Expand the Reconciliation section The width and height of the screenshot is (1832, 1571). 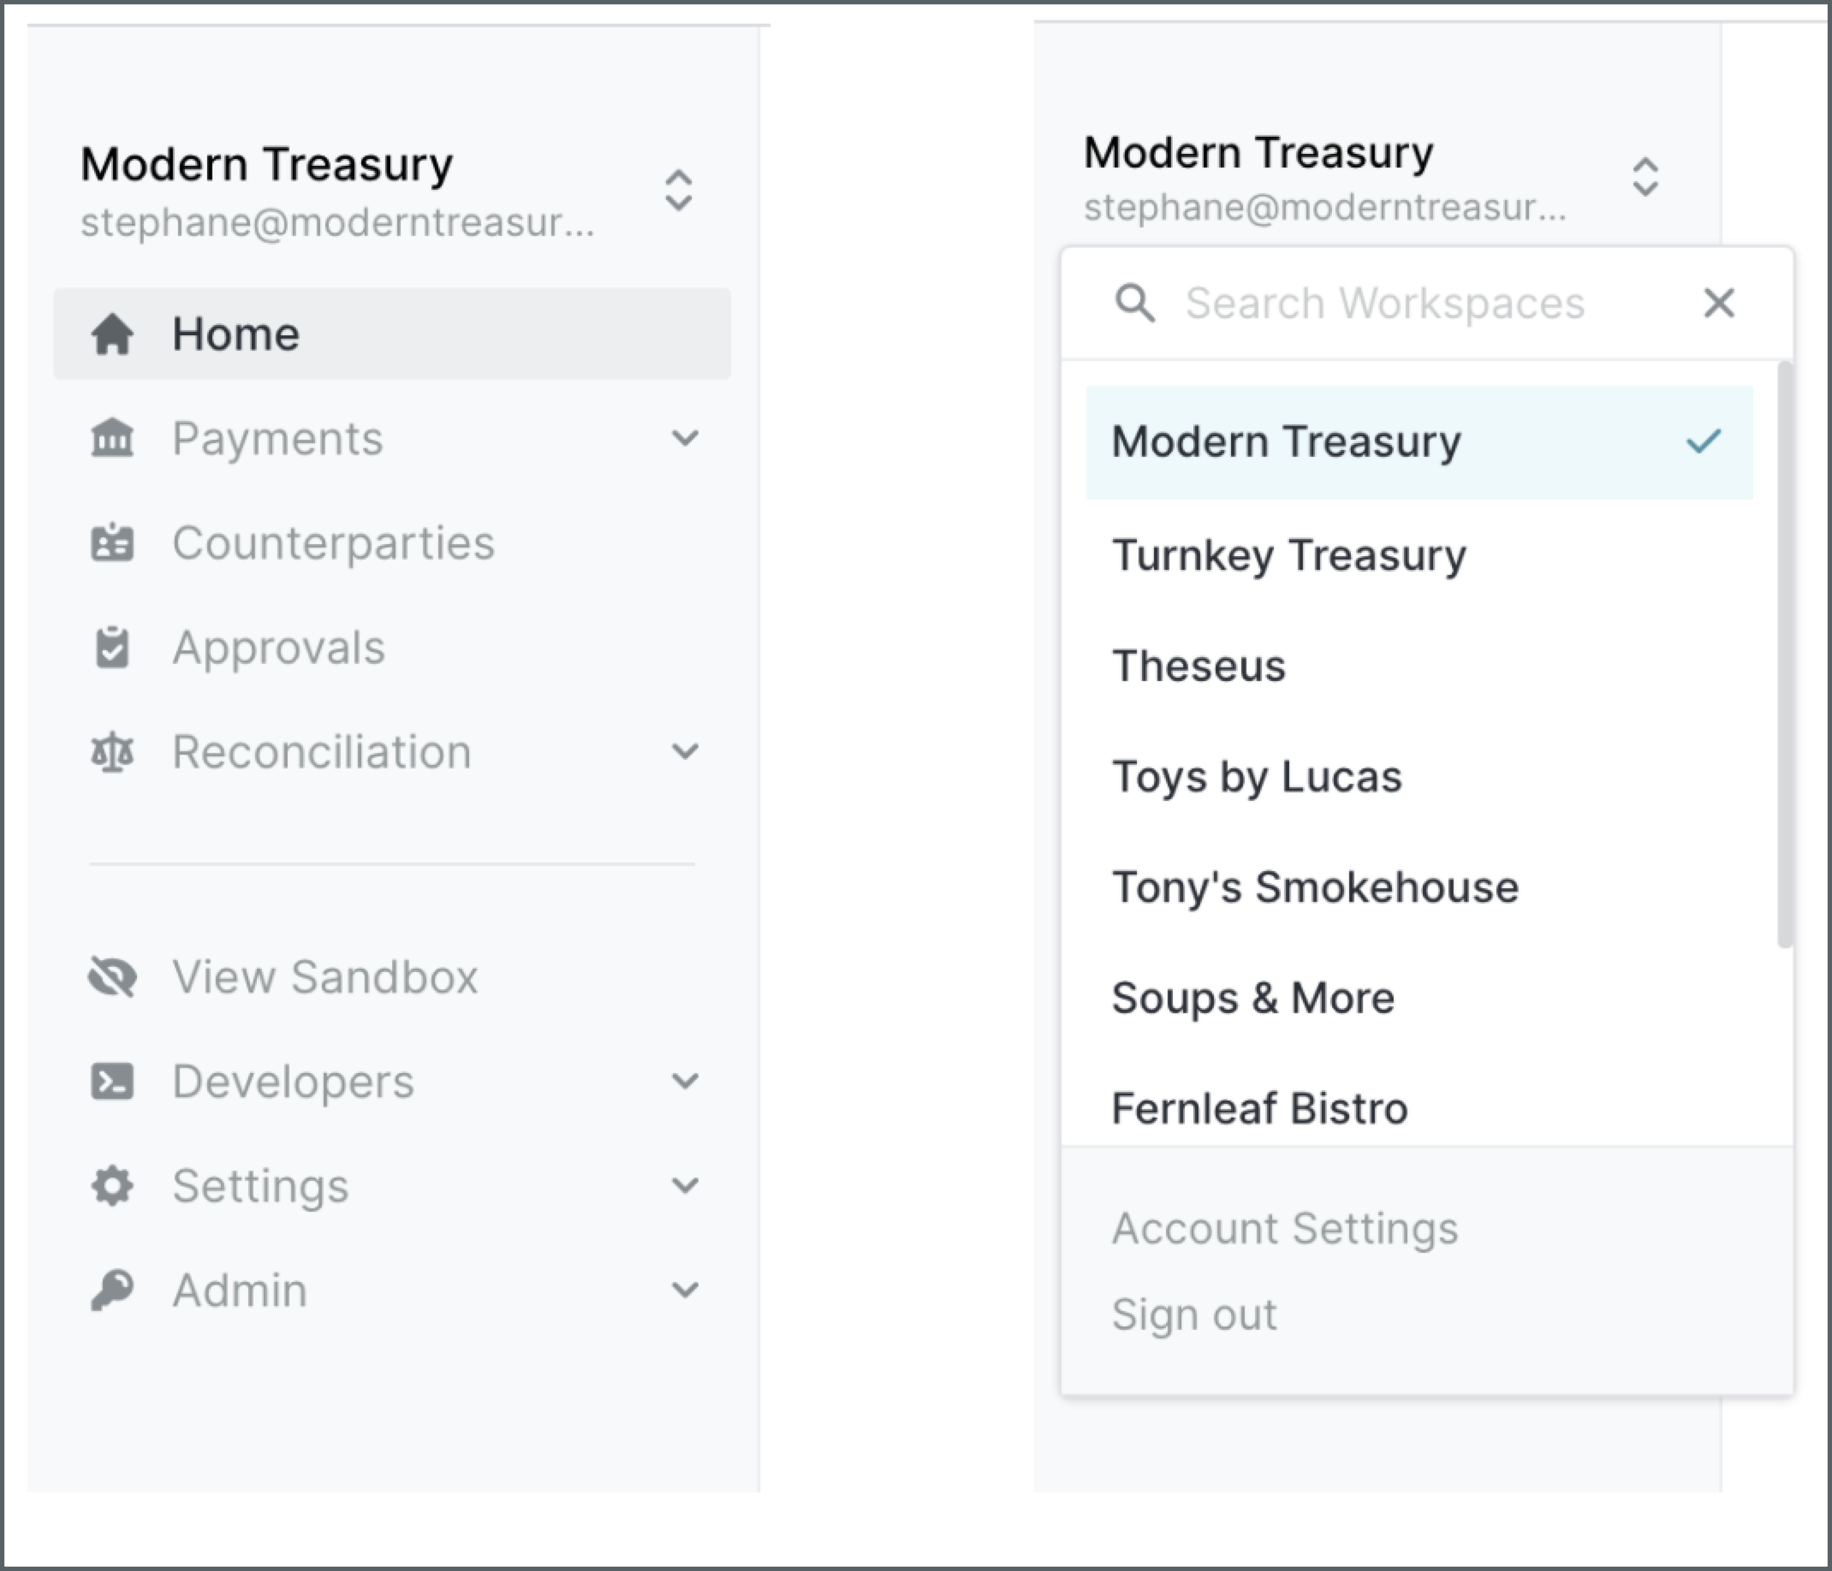683,751
